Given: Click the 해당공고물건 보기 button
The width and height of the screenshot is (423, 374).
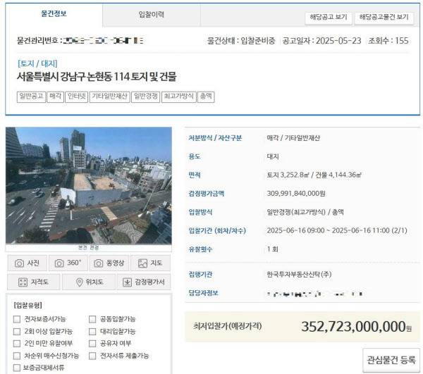Looking at the screenshot, I should click(384, 17).
